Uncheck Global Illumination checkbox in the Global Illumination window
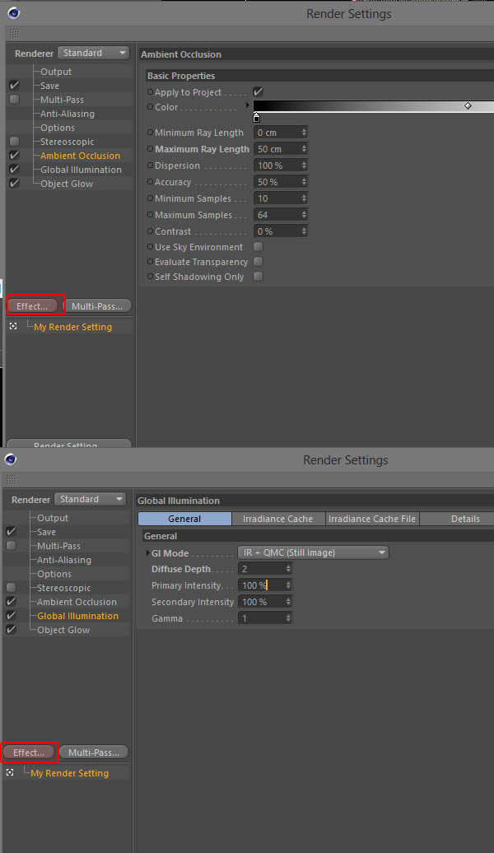The height and width of the screenshot is (853, 494). coord(11,615)
